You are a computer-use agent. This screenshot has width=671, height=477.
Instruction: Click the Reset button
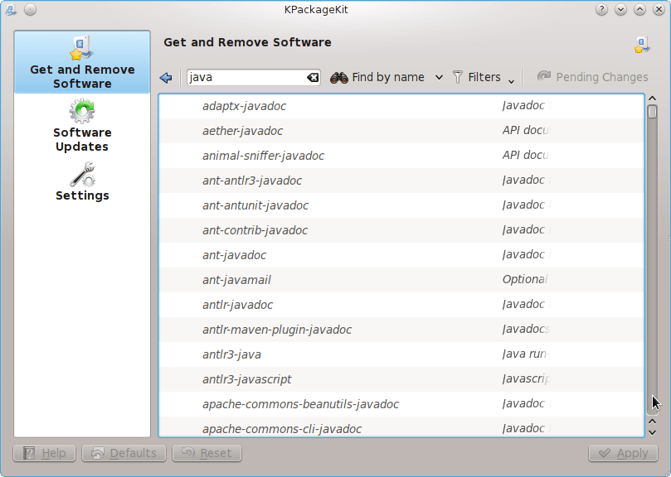(x=207, y=453)
